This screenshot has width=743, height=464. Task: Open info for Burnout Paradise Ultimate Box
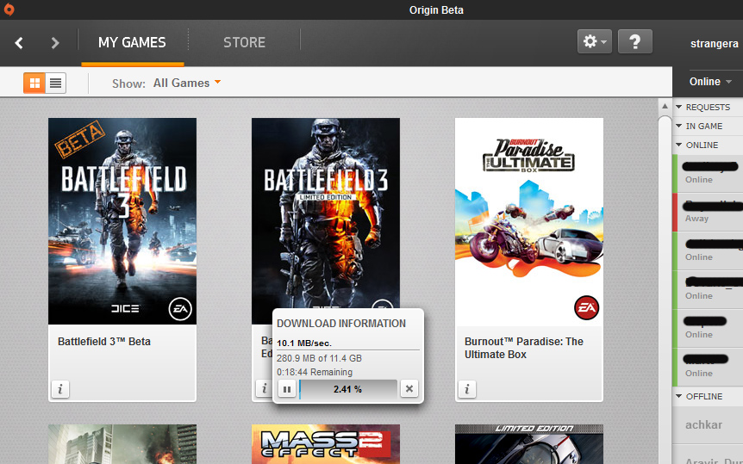pos(466,389)
